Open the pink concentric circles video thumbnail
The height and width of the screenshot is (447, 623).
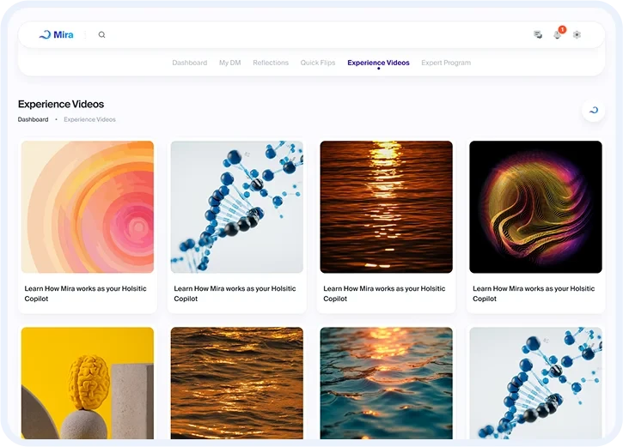pos(88,207)
